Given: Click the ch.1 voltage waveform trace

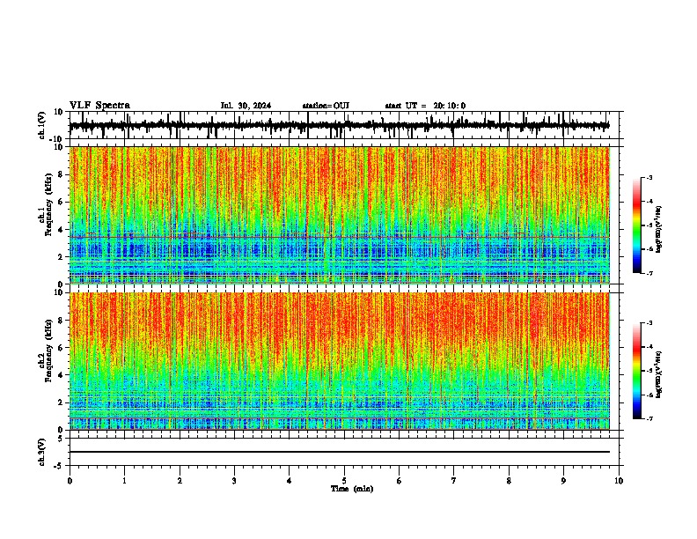Looking at the screenshot, I should pyautogui.click(x=339, y=125).
